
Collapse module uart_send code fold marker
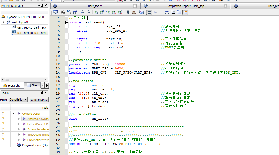tap(67, 23)
